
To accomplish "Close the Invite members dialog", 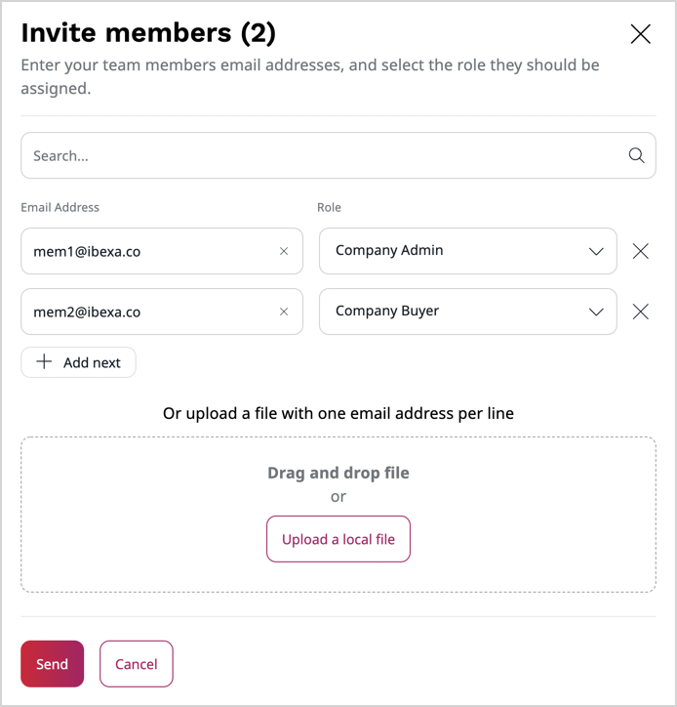I will click(640, 34).
